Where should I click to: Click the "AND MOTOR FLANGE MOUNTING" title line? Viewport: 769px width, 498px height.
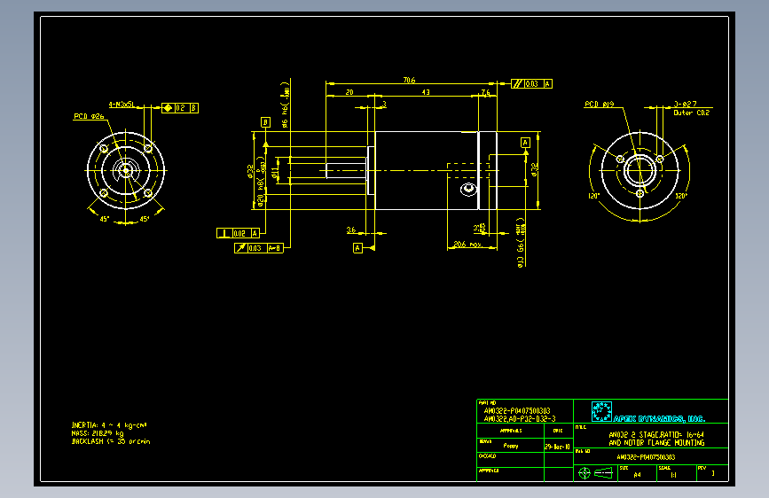656,442
